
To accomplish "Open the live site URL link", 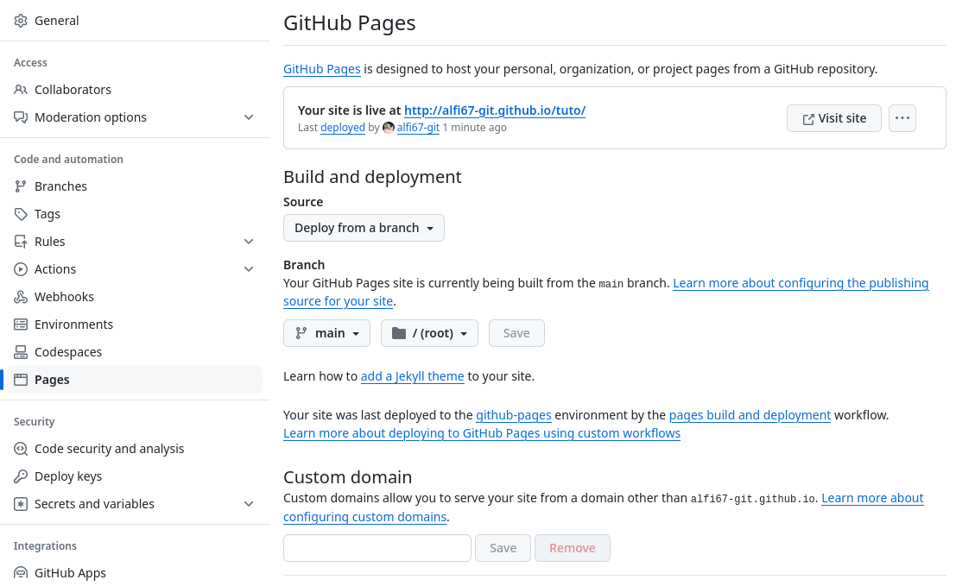I will (495, 110).
